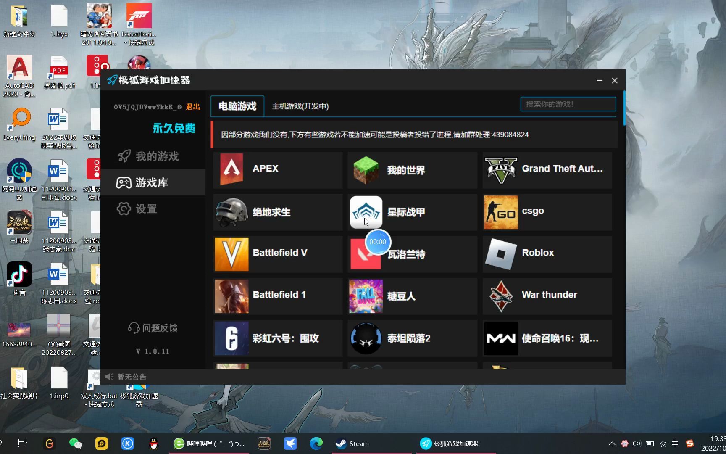Select the ForzaHorizon shortcut on desktop
Screen dimensions: 726x454
pos(139,24)
